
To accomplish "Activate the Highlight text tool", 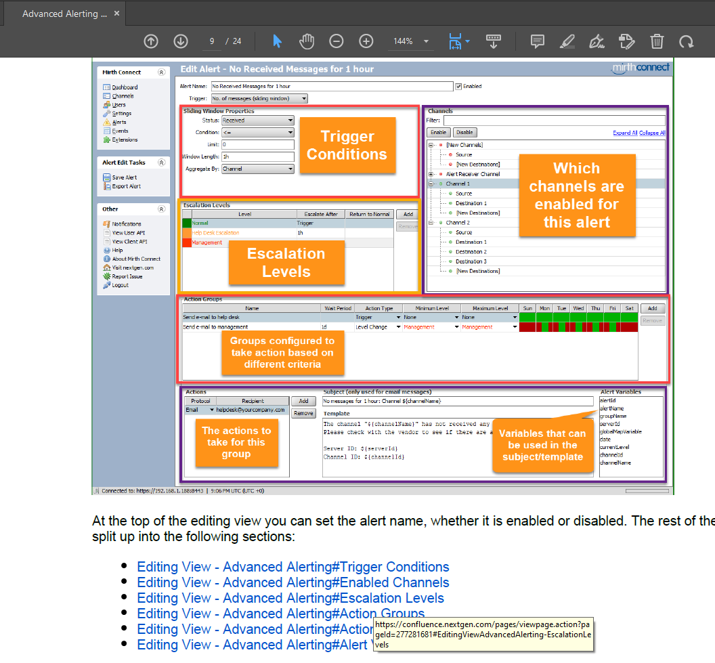I will tap(567, 41).
